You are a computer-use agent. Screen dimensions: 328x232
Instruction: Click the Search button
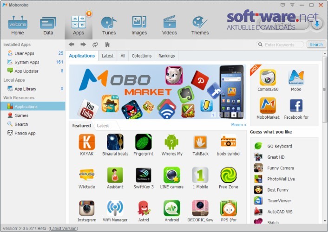pyautogui.click(x=316, y=45)
